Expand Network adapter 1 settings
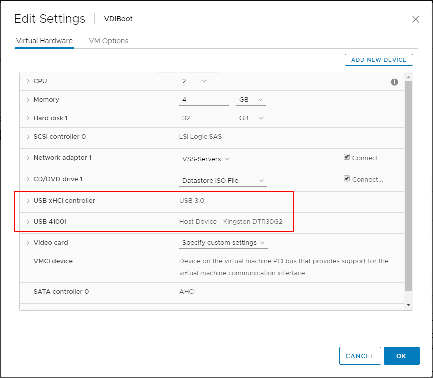This screenshot has height=378, width=433. click(28, 157)
